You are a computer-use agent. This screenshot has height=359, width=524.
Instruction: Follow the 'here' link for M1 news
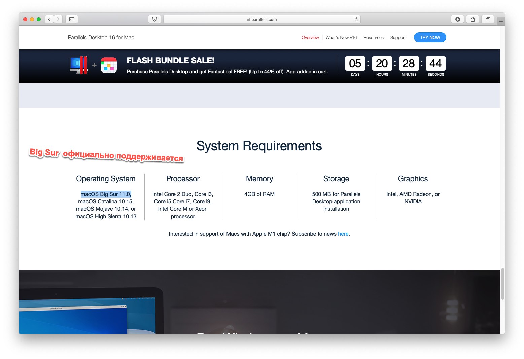click(343, 234)
